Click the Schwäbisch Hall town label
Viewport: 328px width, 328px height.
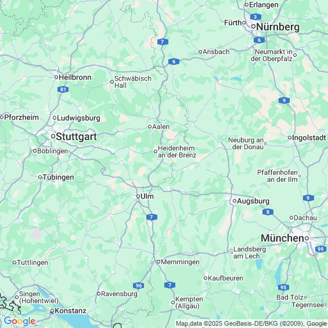(133, 82)
